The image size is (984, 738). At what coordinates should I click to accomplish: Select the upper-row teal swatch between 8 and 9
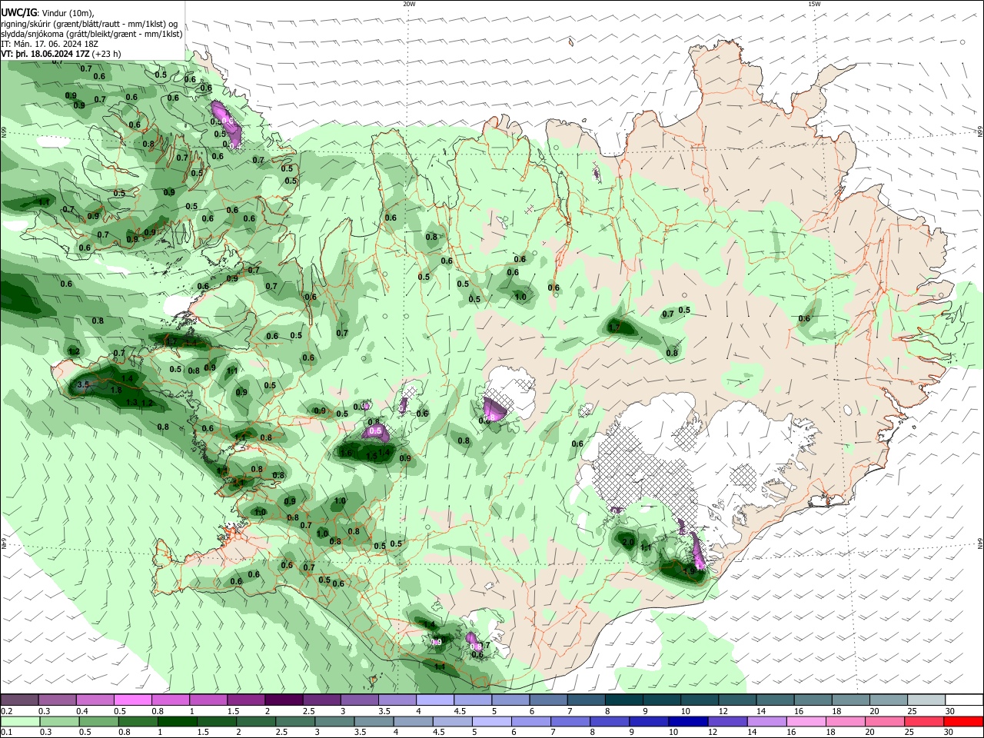coord(622,700)
